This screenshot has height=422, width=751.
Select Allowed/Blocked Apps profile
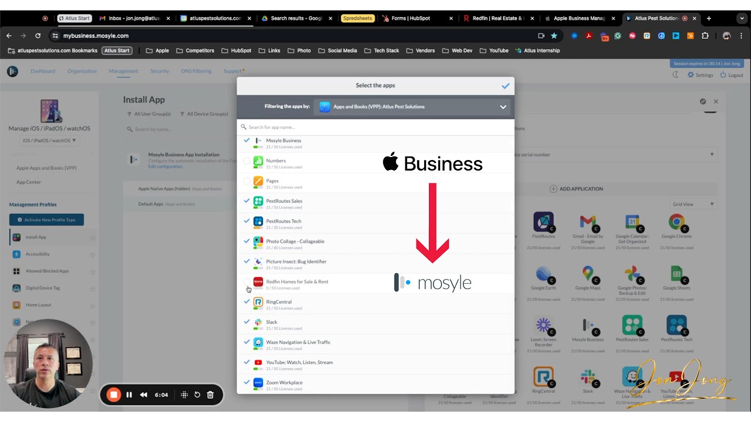tap(47, 271)
